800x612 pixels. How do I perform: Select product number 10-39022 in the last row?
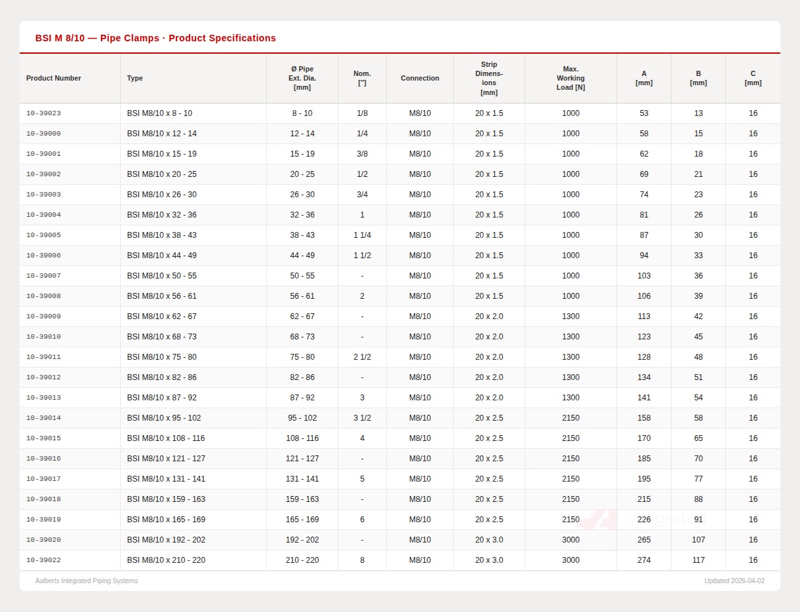tap(44, 560)
